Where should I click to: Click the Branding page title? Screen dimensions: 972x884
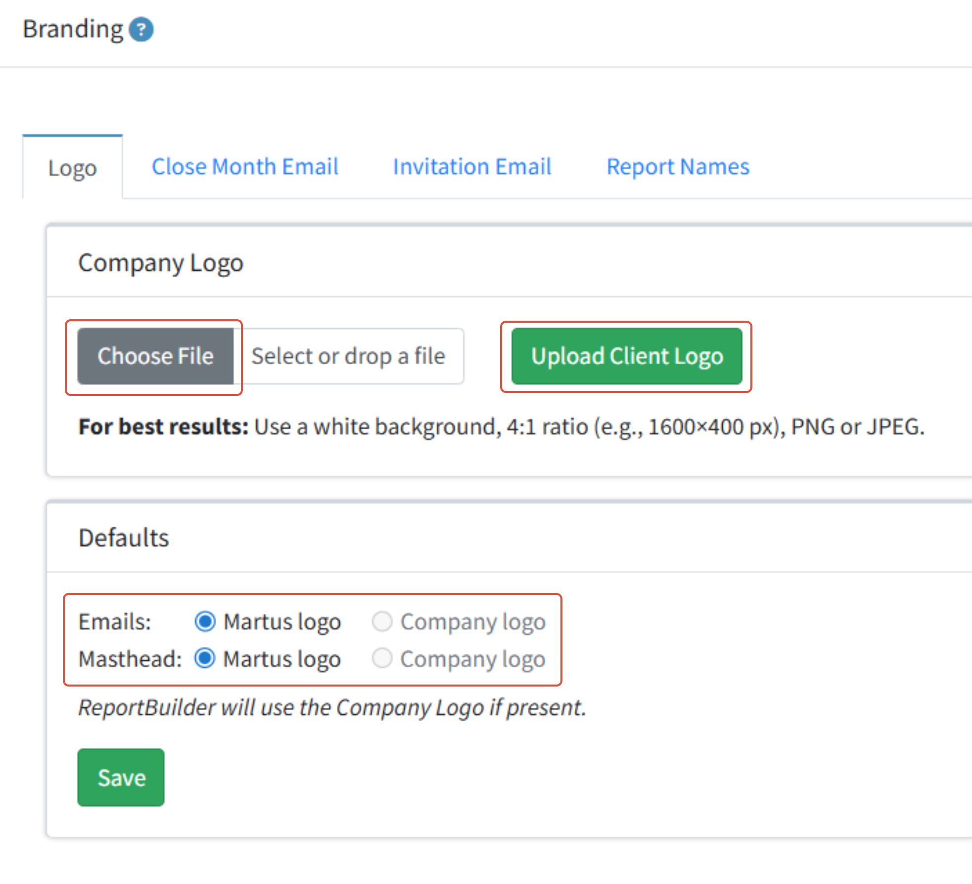73,29
